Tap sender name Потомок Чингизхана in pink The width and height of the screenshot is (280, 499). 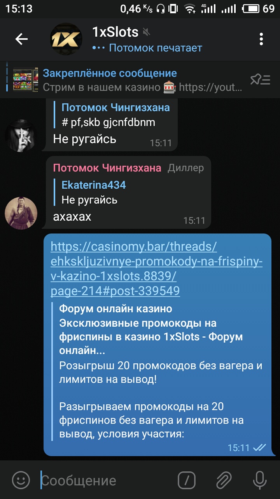tap(107, 168)
